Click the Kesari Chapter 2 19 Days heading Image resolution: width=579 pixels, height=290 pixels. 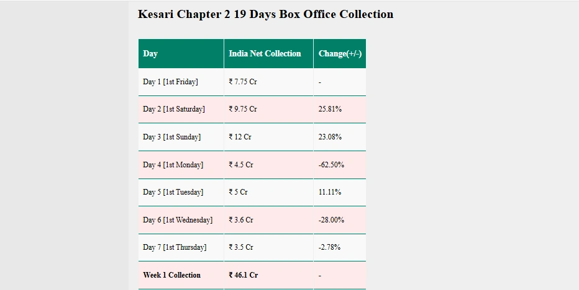pos(265,14)
